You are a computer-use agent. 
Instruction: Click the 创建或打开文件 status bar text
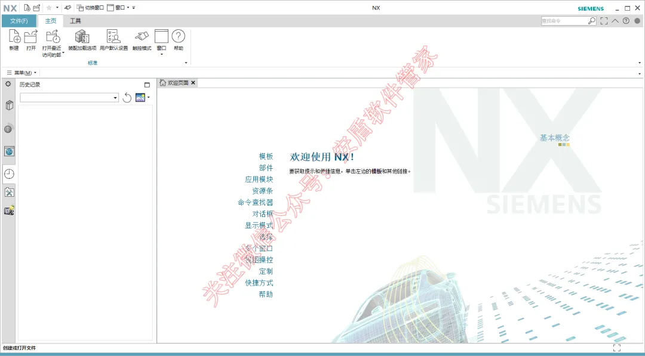tap(19, 348)
